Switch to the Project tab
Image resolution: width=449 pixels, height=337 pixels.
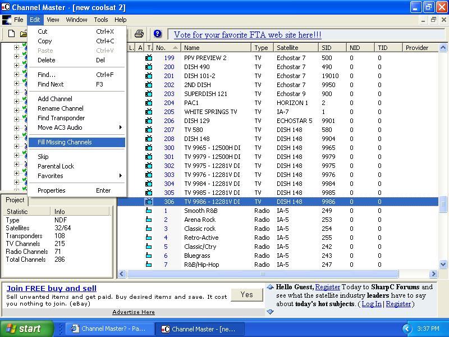coord(15,200)
